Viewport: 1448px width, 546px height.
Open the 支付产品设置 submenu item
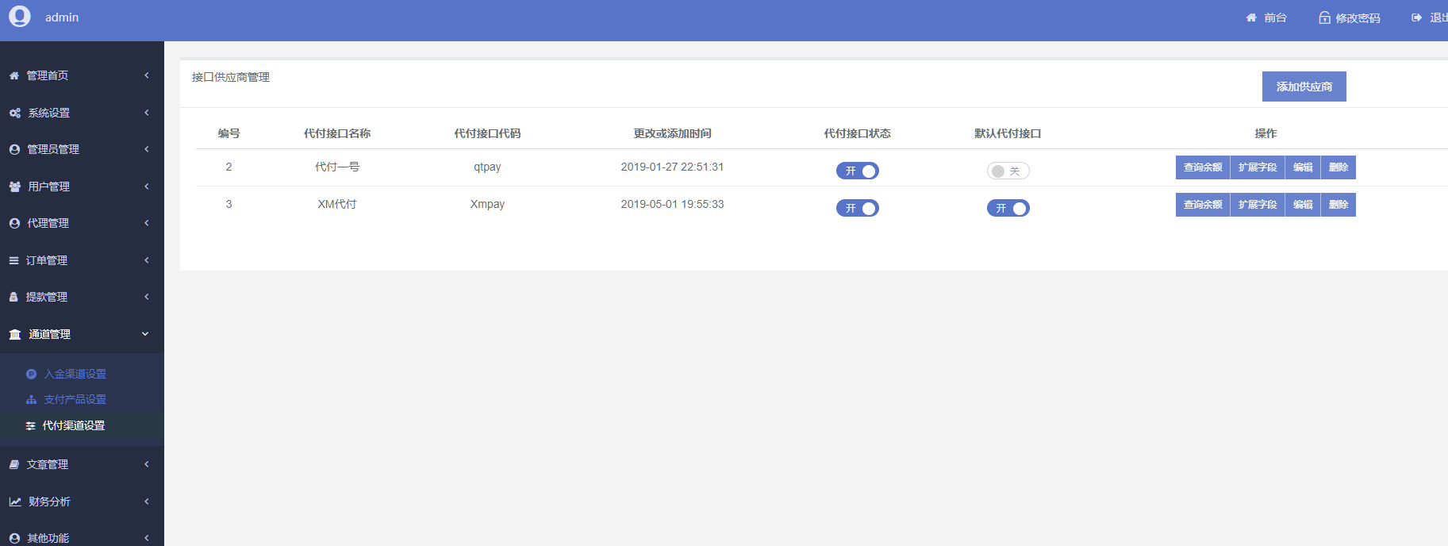coord(75,399)
